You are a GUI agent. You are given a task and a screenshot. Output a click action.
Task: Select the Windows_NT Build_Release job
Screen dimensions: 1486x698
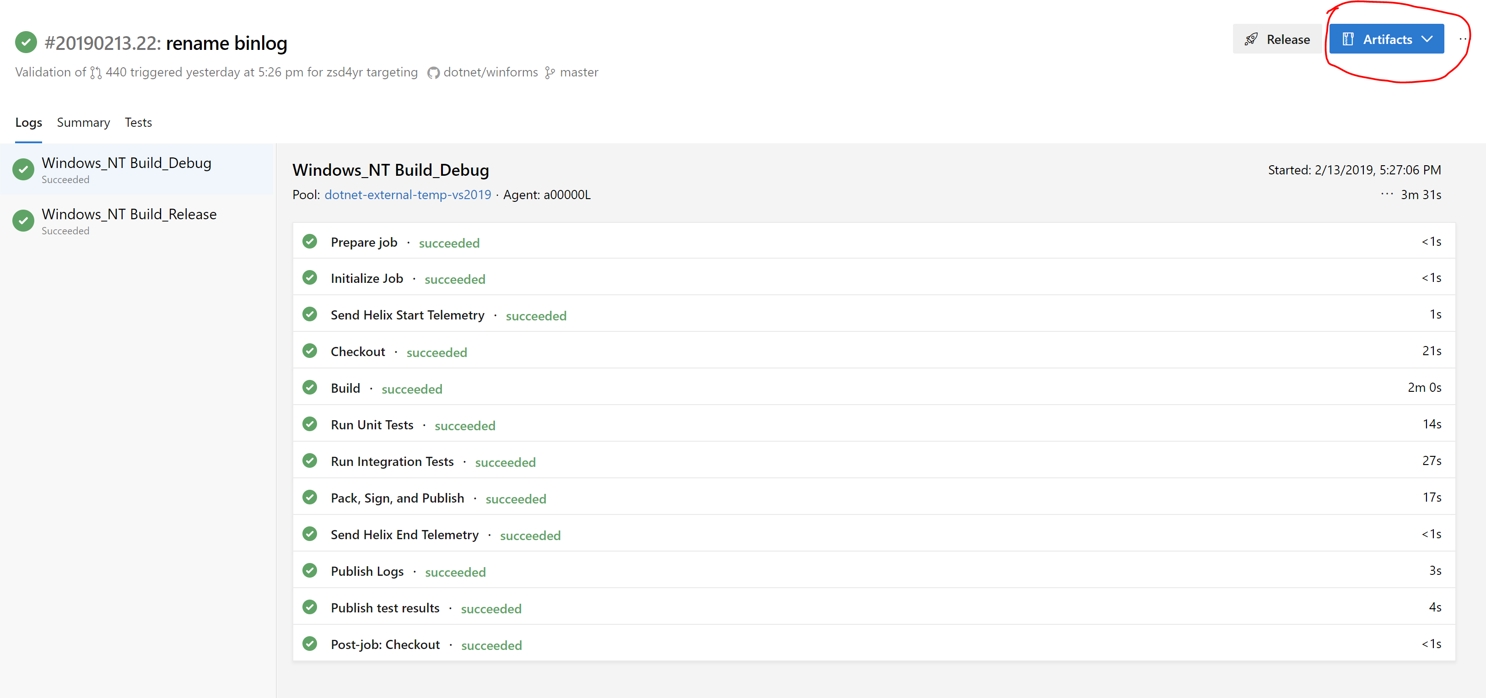pyautogui.click(x=129, y=215)
